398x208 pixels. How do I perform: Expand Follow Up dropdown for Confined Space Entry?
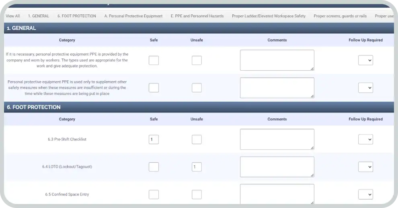click(x=365, y=194)
